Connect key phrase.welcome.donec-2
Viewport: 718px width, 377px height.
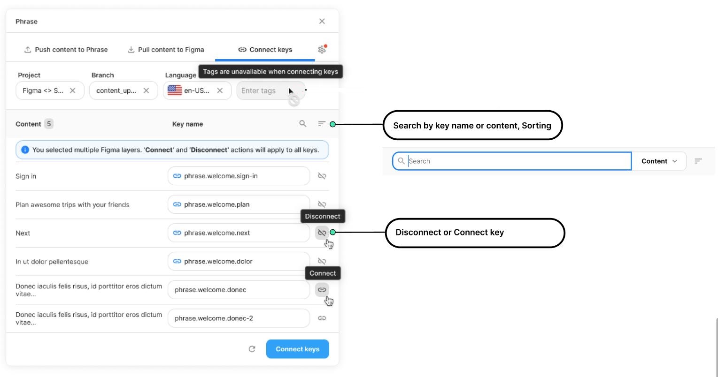tap(322, 318)
